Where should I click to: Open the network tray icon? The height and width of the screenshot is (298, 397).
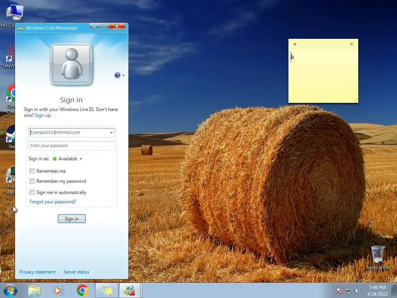[349, 291]
